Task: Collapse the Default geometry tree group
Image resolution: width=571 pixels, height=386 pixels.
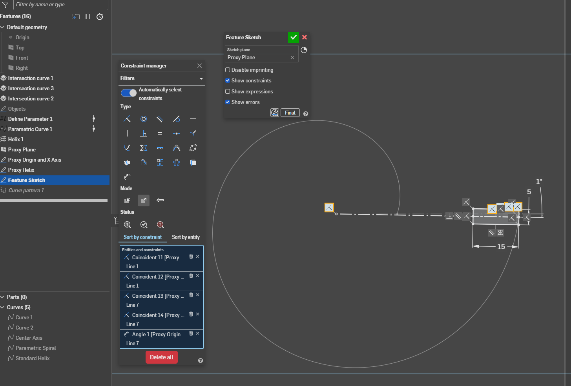Action: point(3,27)
